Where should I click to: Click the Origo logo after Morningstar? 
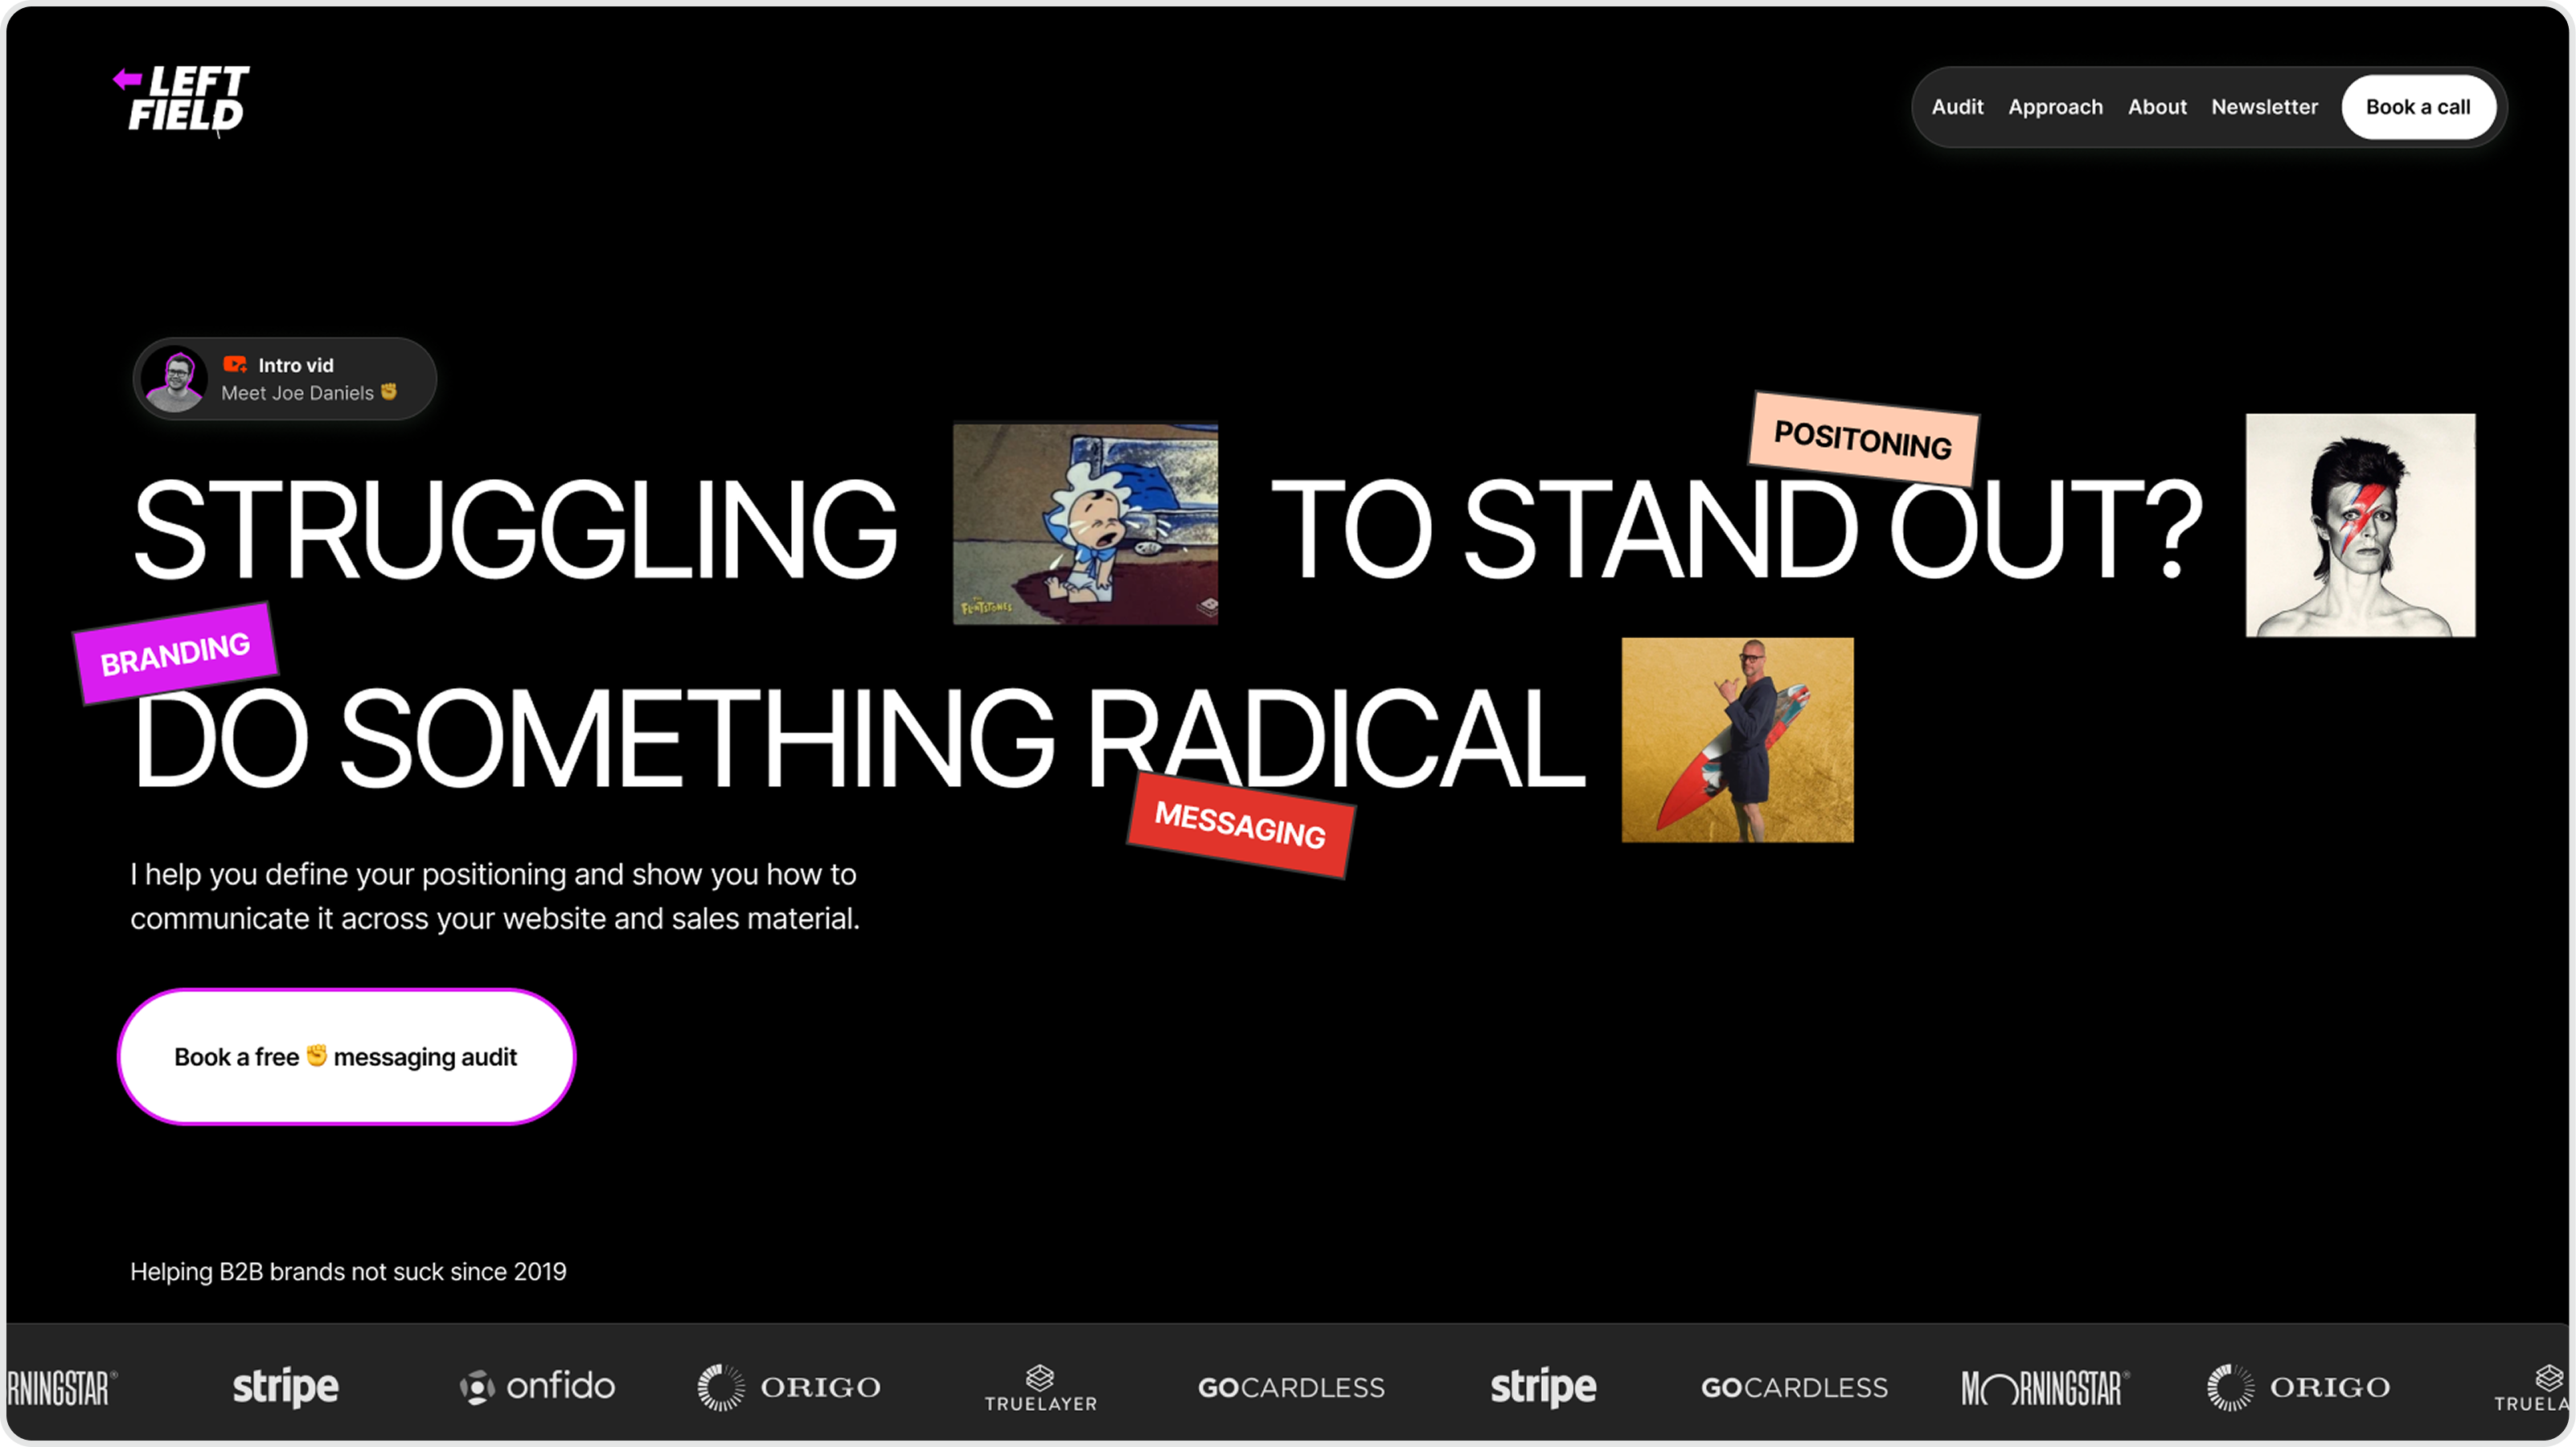coord(2298,1387)
